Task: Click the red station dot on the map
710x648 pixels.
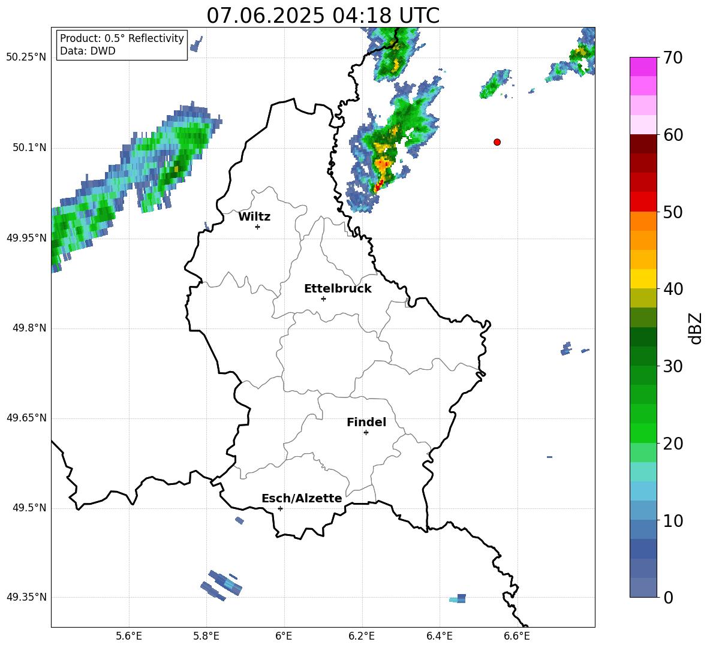Action: click(x=497, y=142)
